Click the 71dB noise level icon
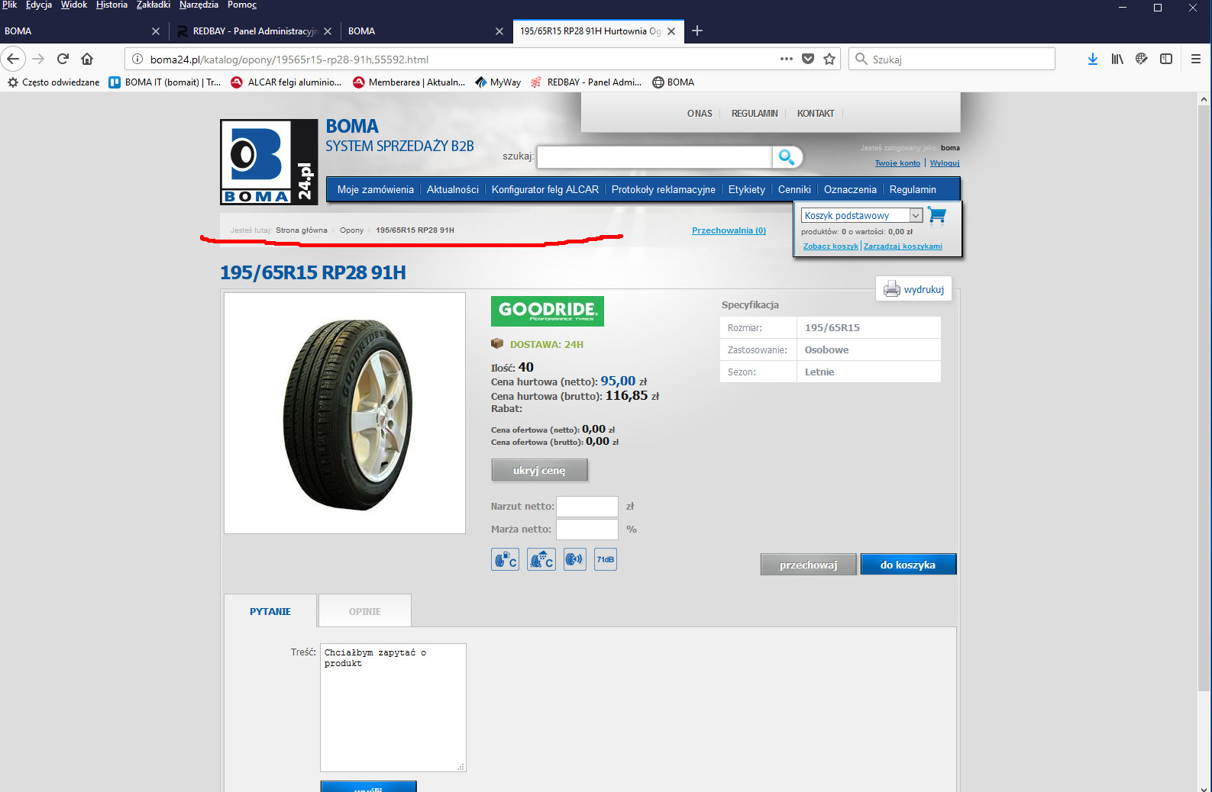This screenshot has width=1212, height=792. click(605, 559)
